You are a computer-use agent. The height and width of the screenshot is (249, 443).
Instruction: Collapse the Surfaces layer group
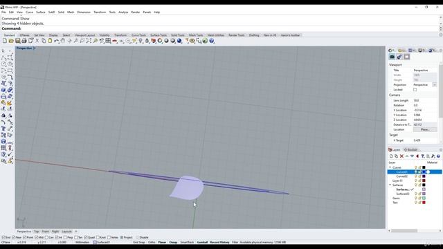coord(390,185)
